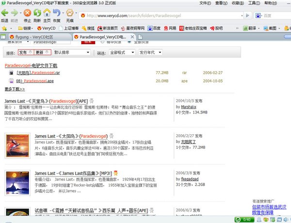Click the 太阳鸟 album cover thumbnail

point(17,146)
